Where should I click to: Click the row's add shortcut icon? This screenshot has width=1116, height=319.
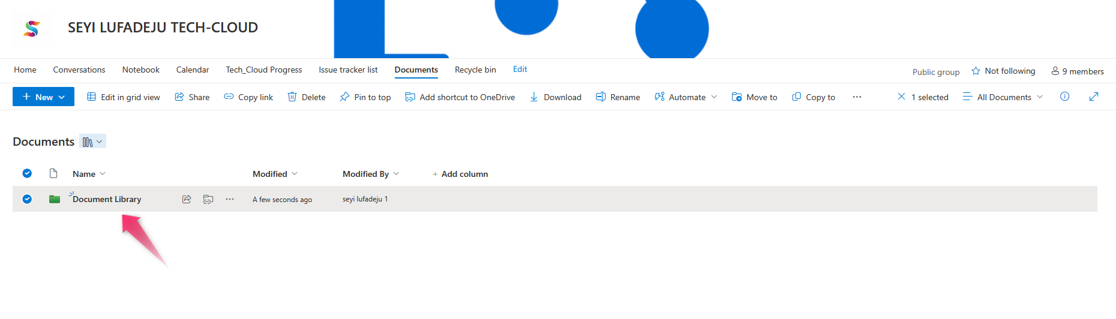(208, 199)
